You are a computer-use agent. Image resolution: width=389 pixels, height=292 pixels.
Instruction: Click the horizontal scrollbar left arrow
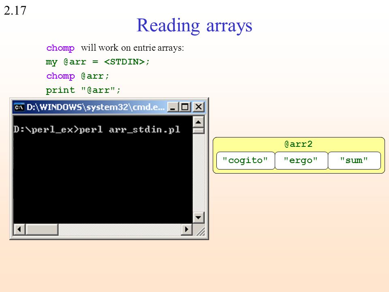click(19, 229)
